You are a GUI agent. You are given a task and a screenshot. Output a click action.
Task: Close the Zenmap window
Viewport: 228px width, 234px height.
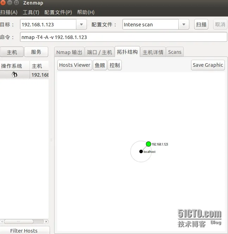click(3, 2)
